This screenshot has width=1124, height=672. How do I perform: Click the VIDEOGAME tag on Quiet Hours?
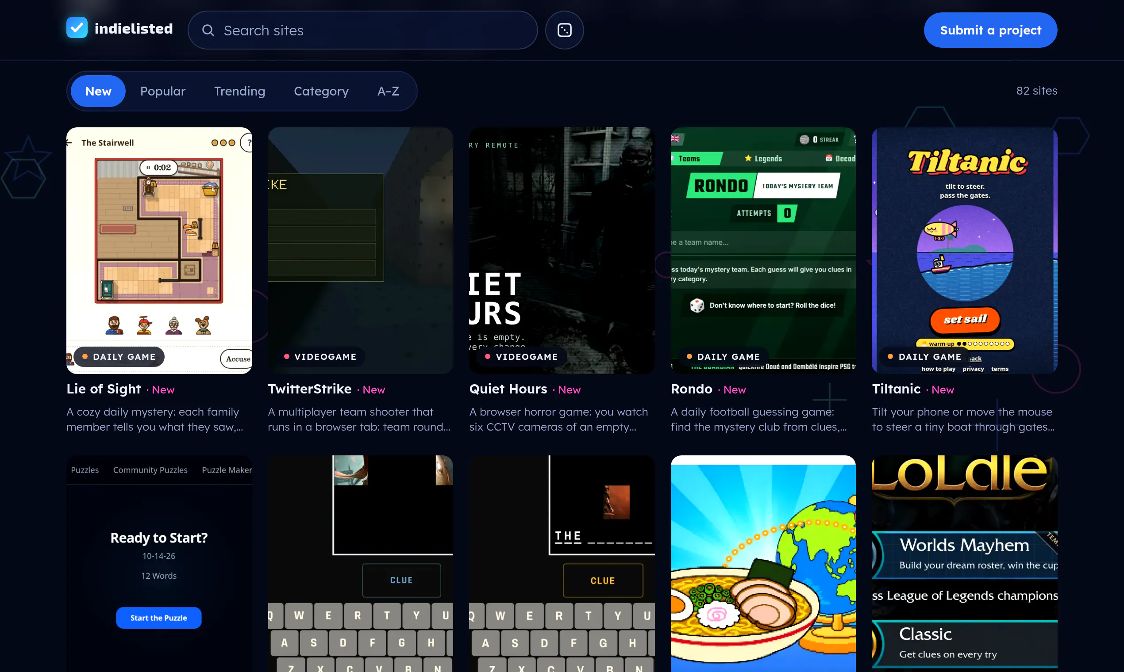tap(522, 357)
